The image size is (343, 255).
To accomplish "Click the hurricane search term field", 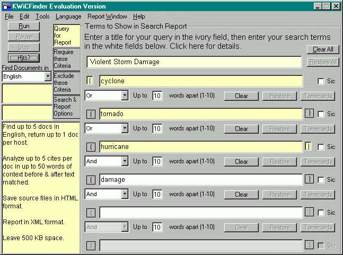I will tap(201, 147).
